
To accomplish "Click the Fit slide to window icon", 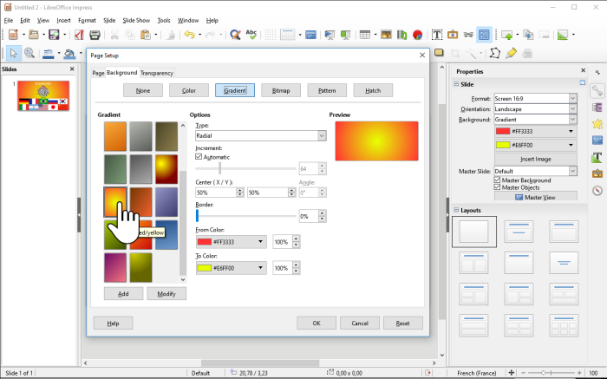I will [512, 373].
